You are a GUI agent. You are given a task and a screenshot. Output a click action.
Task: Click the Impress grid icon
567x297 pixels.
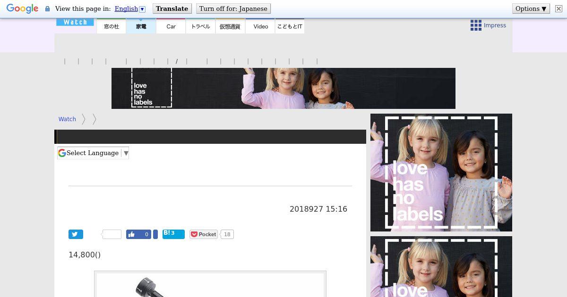coord(476,25)
